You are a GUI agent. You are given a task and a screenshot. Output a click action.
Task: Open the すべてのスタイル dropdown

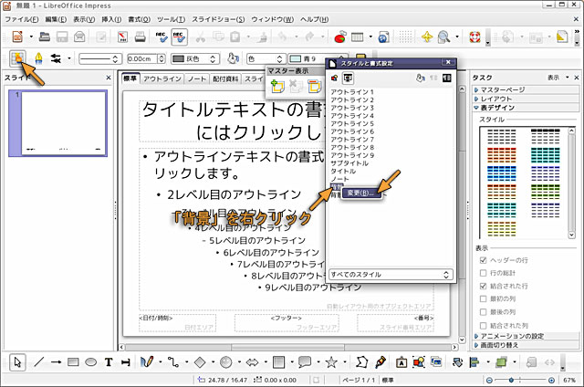pyautogui.click(x=391, y=274)
